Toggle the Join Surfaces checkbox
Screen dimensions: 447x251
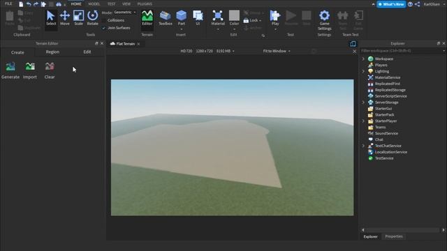104,28
